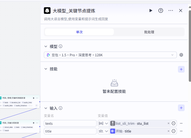The width and height of the screenshot is (191, 138).
Task: Click the output port of 代码_文案分段处理
Action: pyautogui.click(x=40, y=127)
